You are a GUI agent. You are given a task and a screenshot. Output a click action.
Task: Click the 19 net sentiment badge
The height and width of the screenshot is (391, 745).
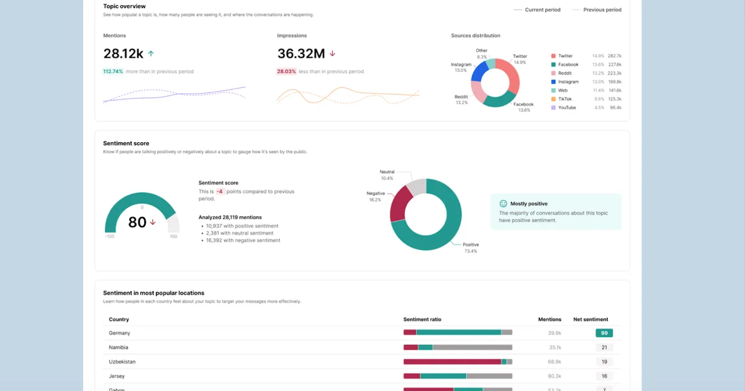pos(604,362)
